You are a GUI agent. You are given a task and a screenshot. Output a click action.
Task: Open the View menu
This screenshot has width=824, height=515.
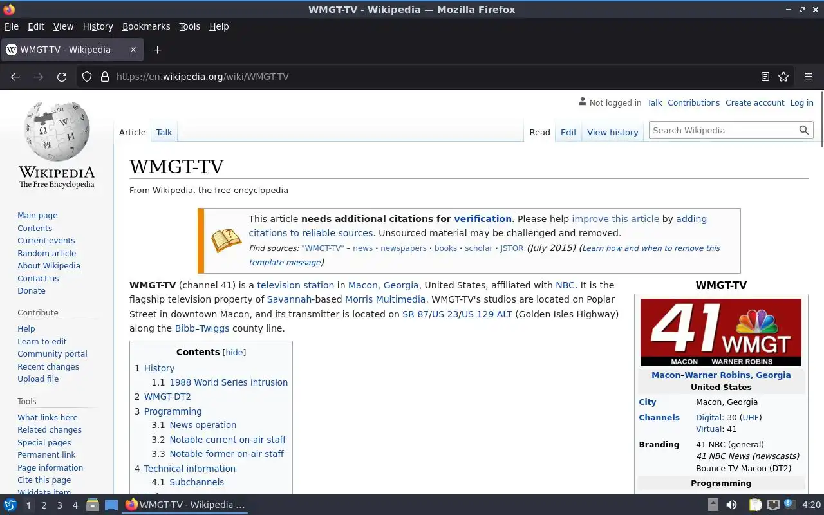(x=63, y=26)
